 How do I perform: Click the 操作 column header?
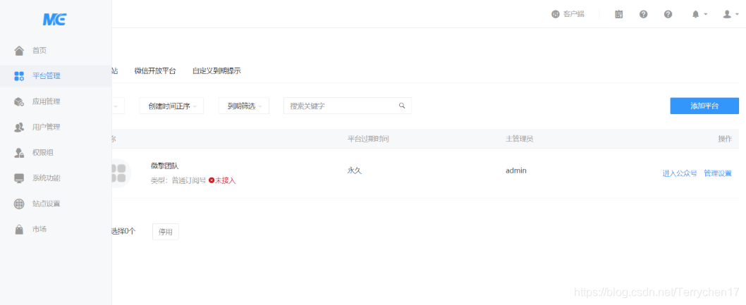coord(725,139)
